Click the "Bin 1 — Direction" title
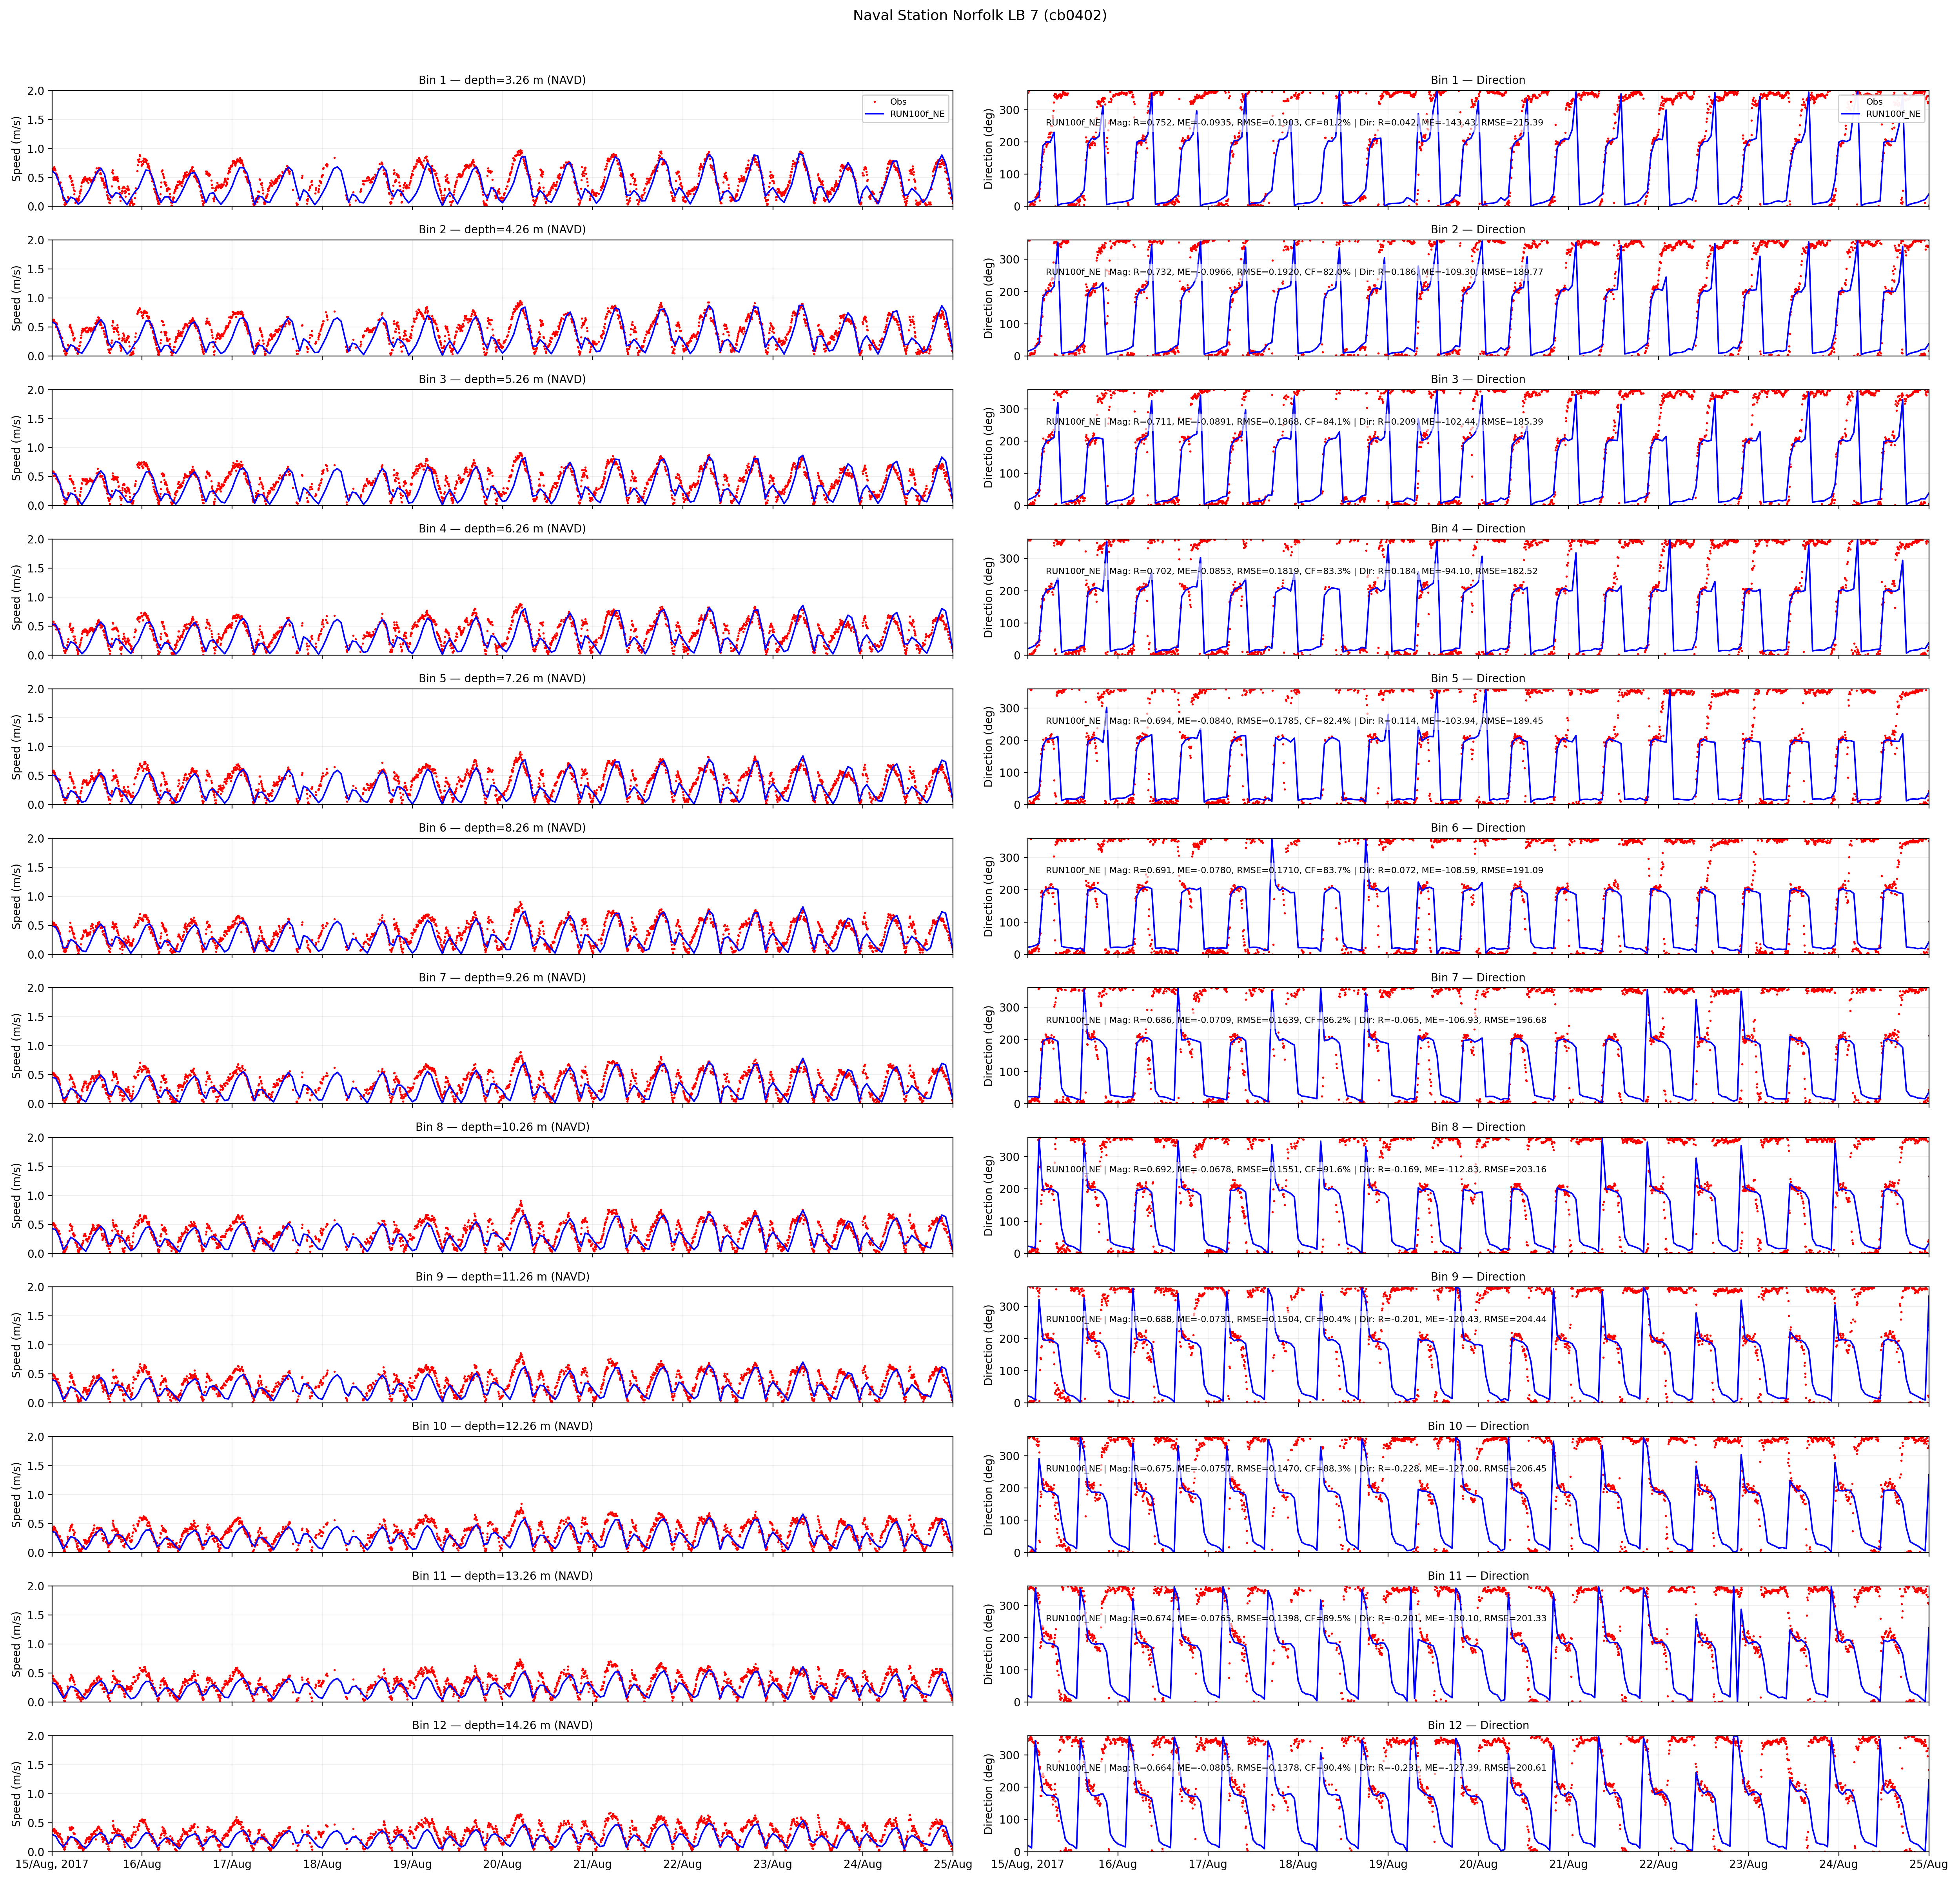This screenshot has width=1960, height=1882. [x=1478, y=80]
